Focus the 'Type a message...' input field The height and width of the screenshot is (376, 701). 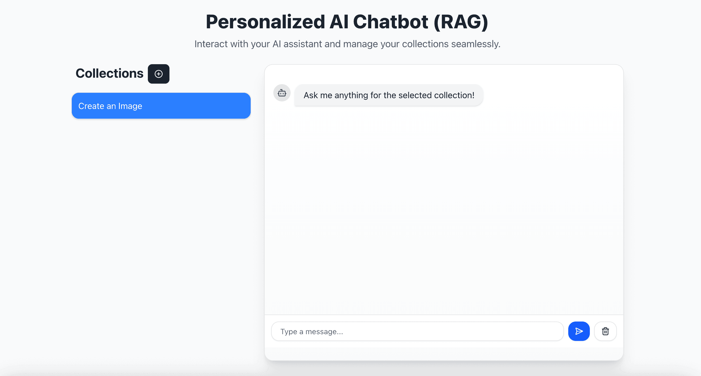408,331
